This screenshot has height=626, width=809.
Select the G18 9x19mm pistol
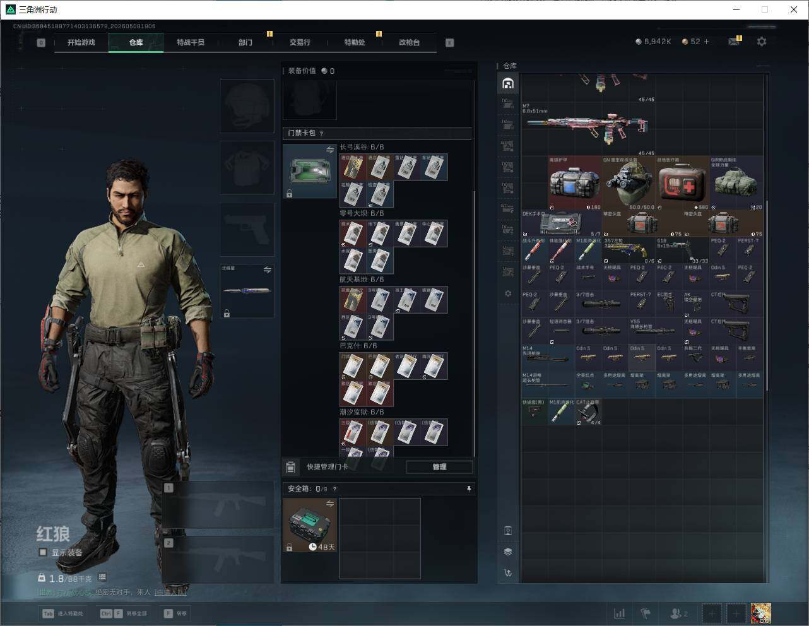[682, 251]
